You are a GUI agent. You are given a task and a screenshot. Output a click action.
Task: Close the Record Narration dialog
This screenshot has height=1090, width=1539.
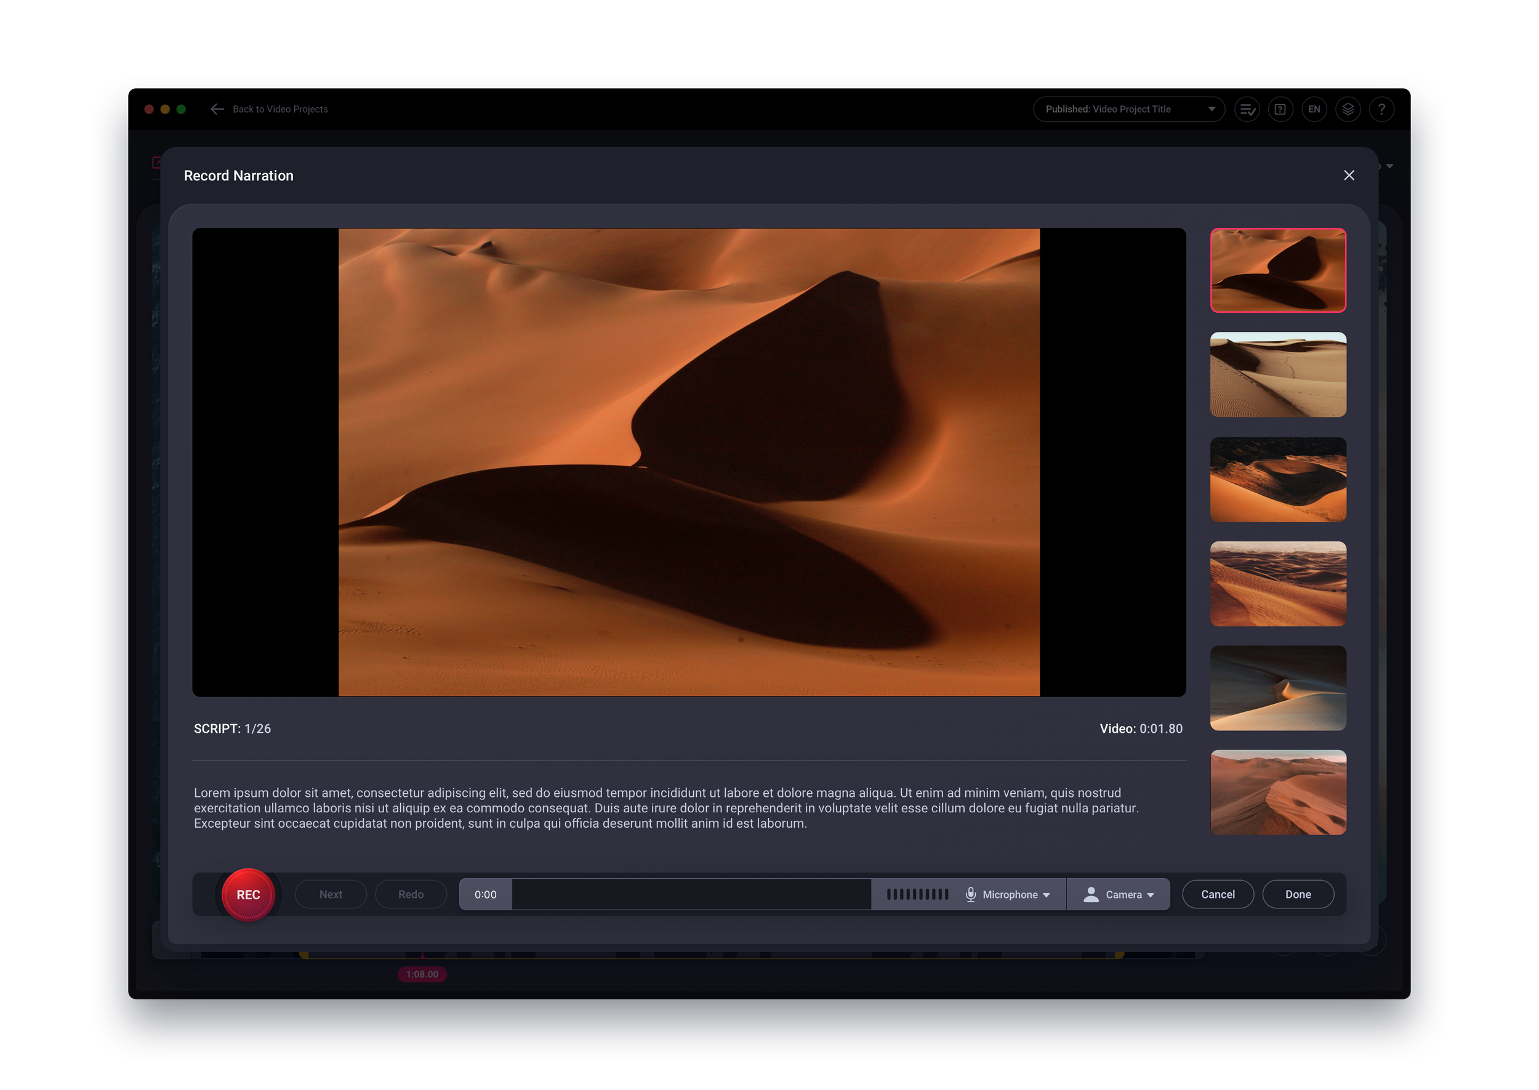coord(1349,175)
